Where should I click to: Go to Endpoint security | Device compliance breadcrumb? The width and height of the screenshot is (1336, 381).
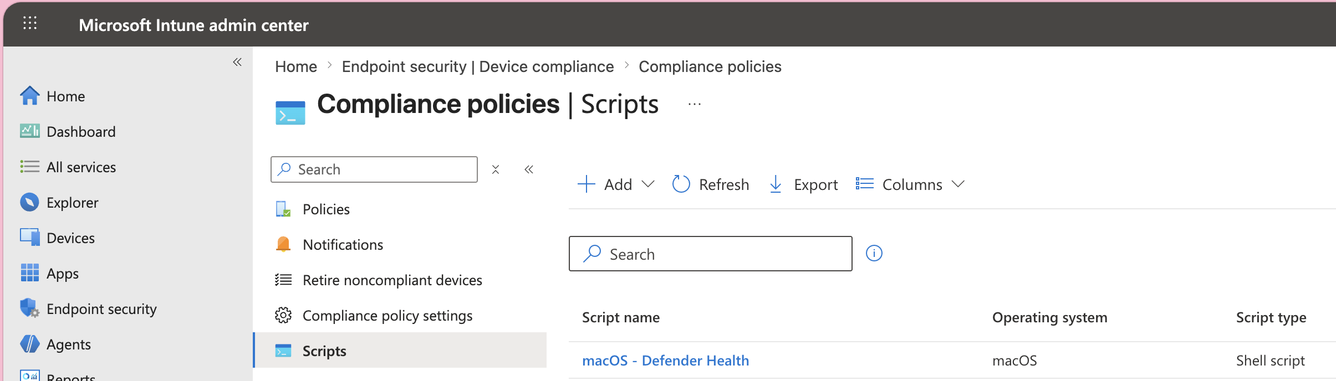coord(478,66)
